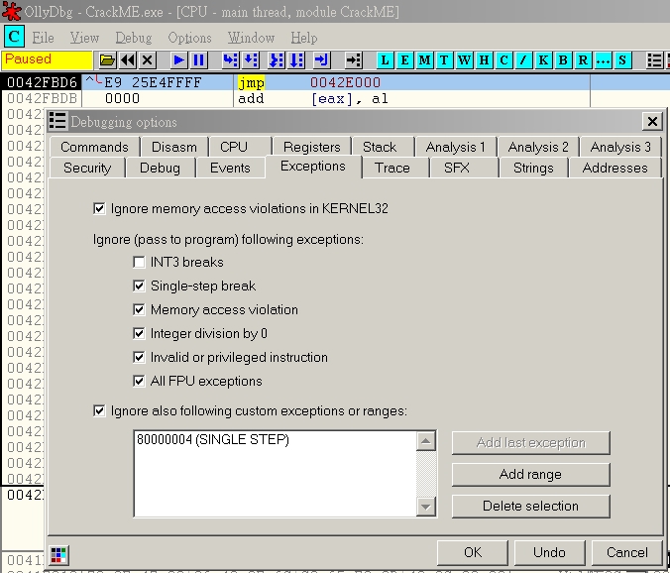Click the Pause execution toolbar icon
The image size is (670, 573).
pos(198,59)
